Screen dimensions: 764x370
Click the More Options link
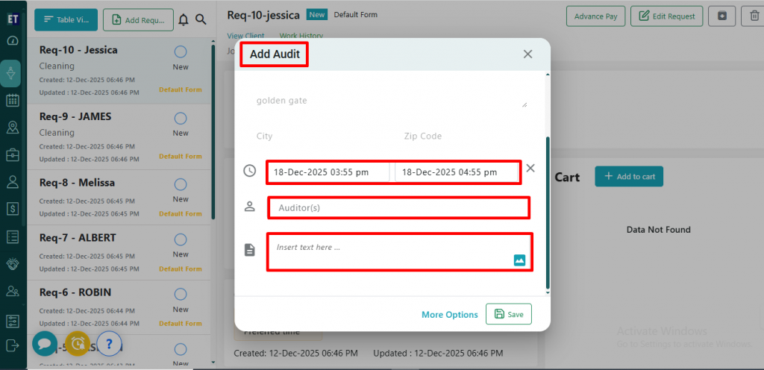pyautogui.click(x=449, y=315)
